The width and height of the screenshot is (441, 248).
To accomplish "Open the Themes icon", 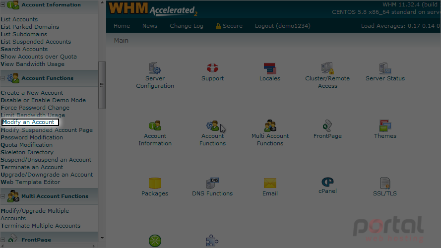I will [x=385, y=125].
